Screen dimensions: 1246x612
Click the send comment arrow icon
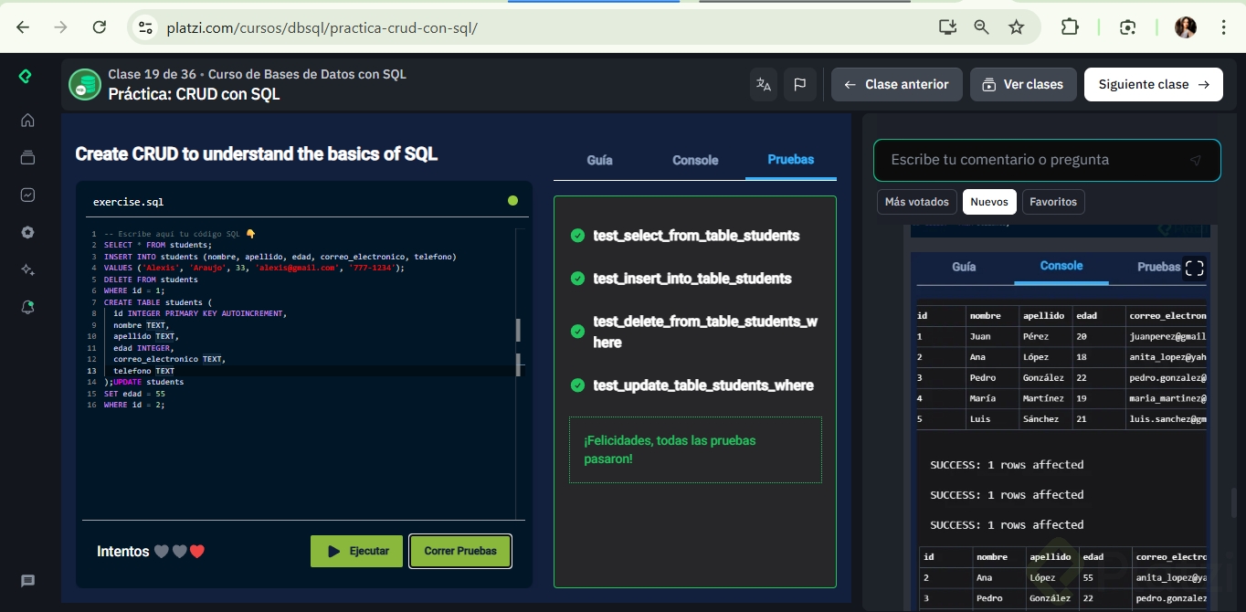[x=1195, y=160]
